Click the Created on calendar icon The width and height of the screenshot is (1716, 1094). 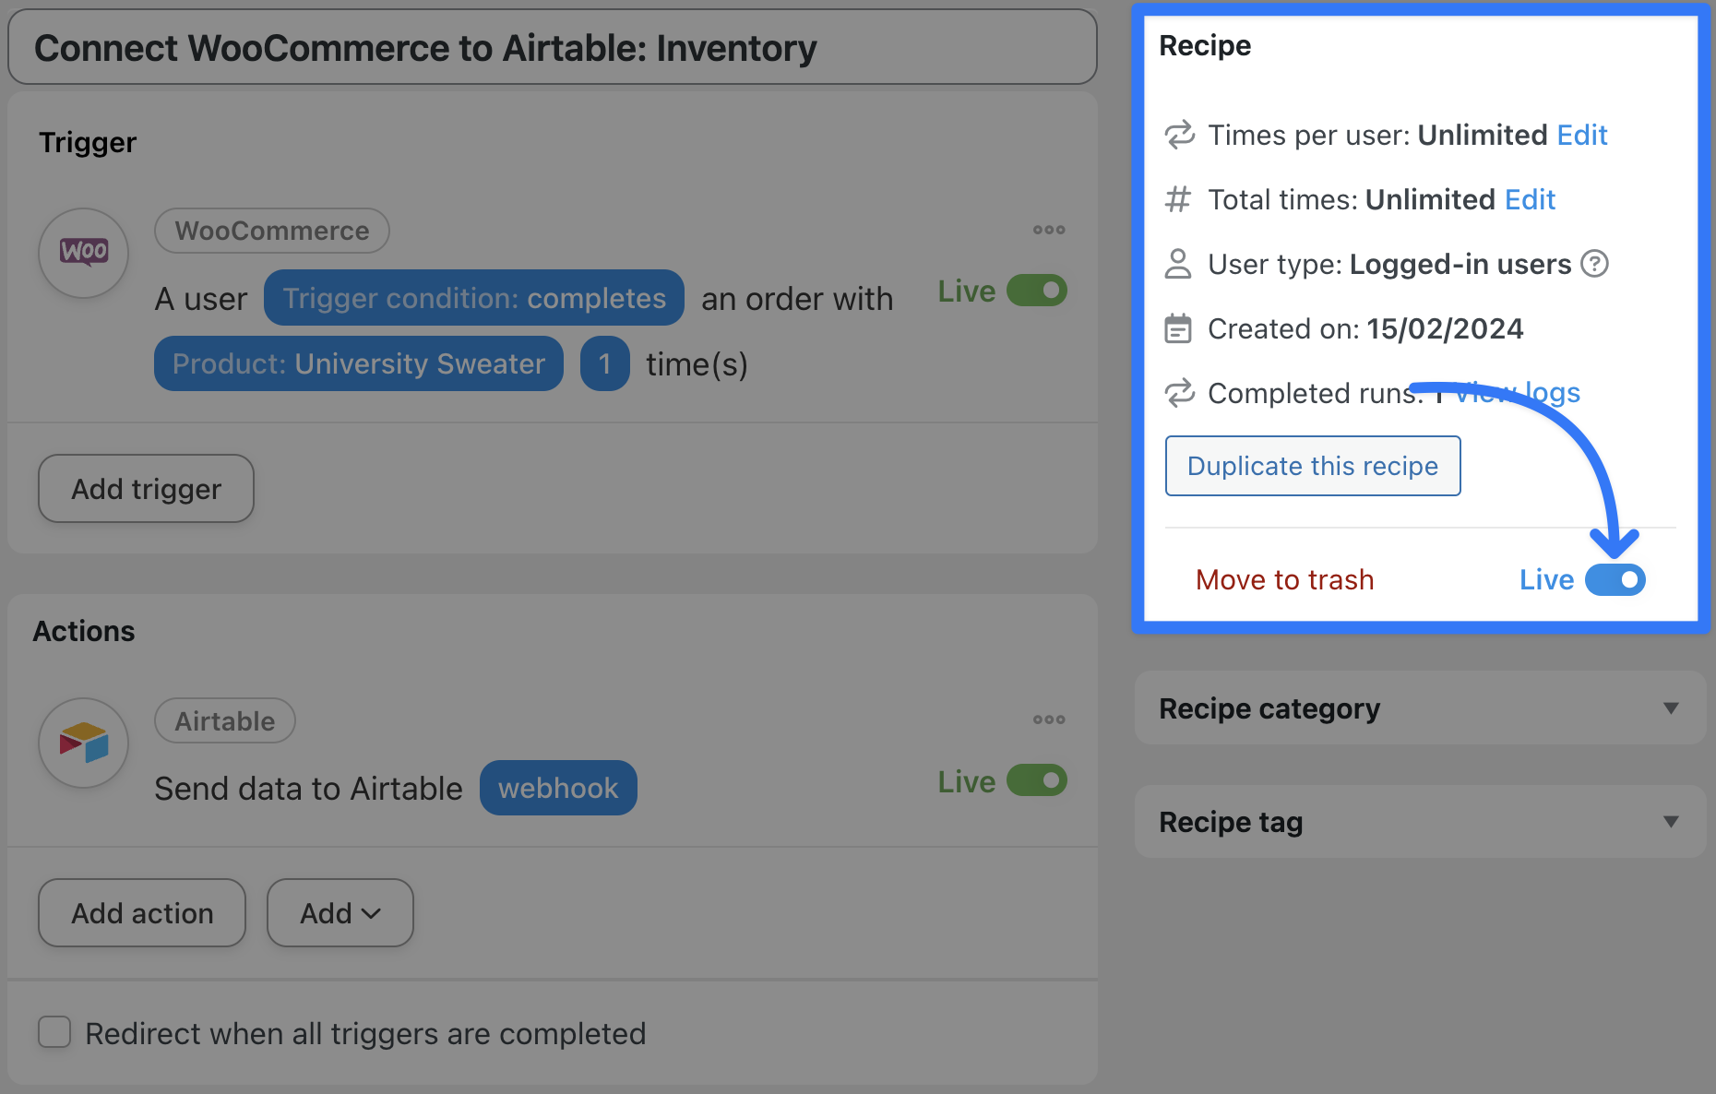pyautogui.click(x=1178, y=328)
